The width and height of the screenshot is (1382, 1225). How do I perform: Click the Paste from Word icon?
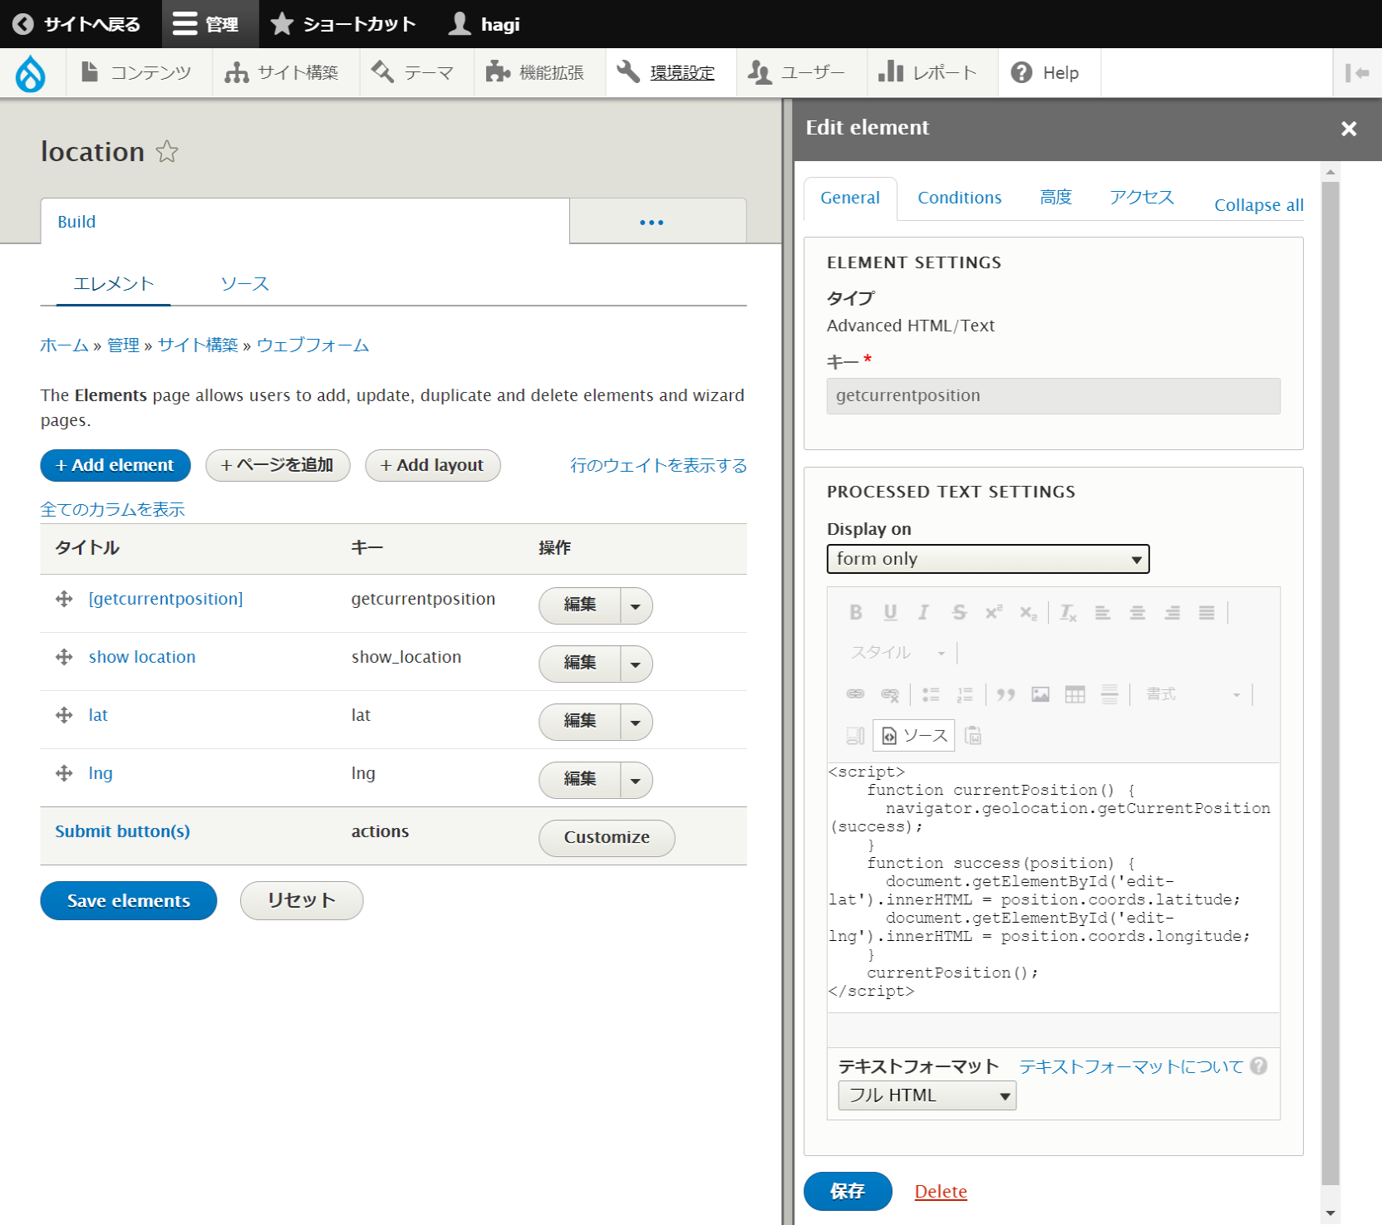[x=973, y=736]
